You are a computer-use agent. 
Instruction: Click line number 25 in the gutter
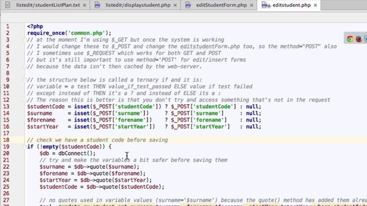[6, 187]
